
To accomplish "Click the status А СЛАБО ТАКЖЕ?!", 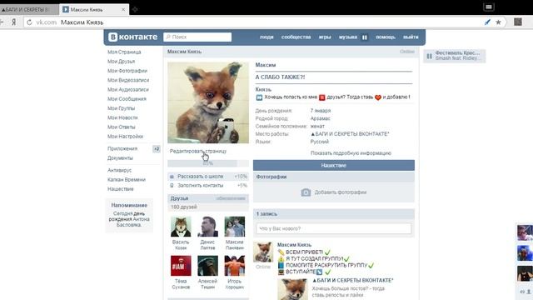I will point(280,77).
